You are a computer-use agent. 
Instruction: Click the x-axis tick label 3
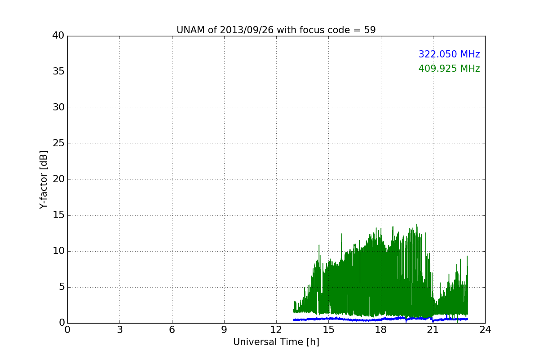tap(119, 330)
